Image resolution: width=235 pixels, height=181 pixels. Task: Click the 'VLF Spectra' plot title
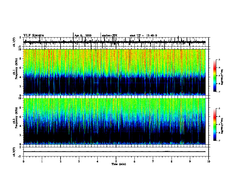(34, 35)
